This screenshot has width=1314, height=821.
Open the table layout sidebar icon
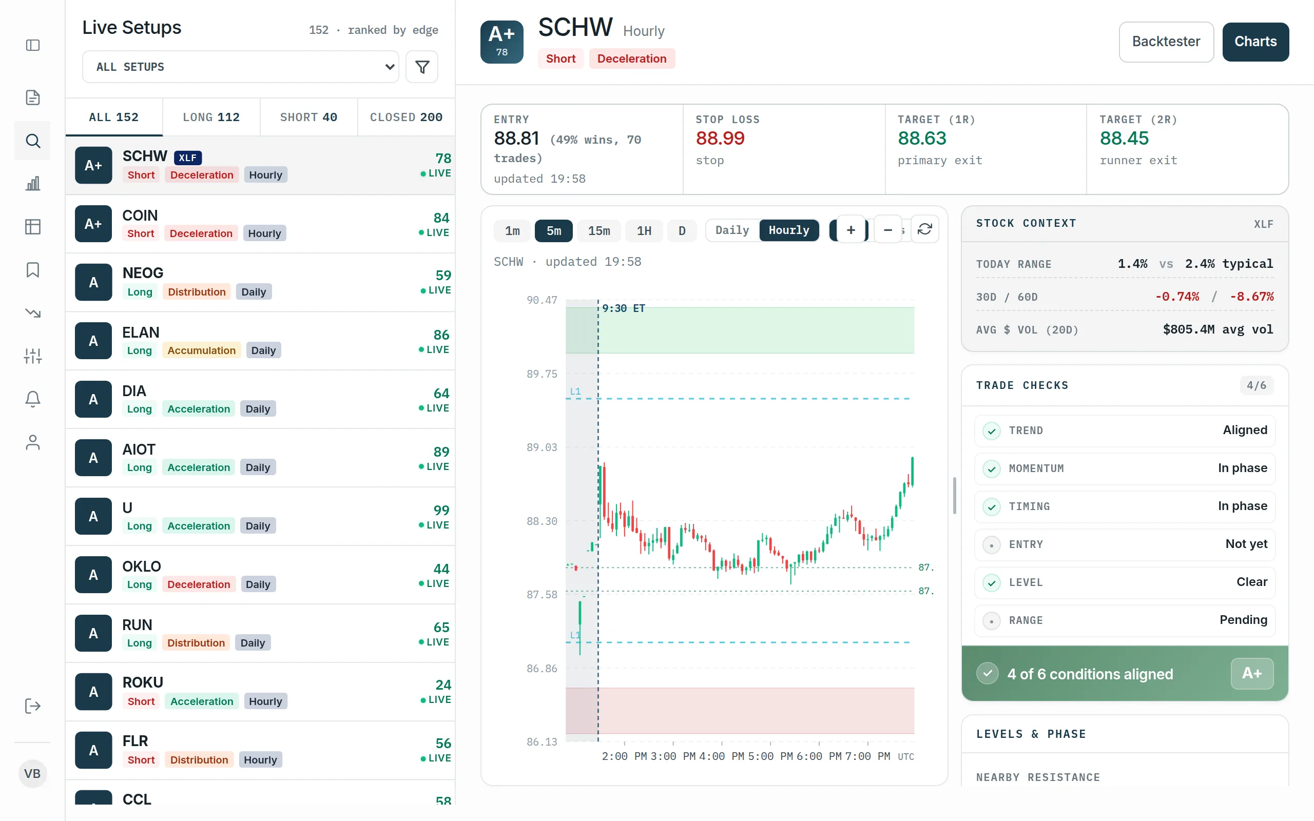(32, 226)
